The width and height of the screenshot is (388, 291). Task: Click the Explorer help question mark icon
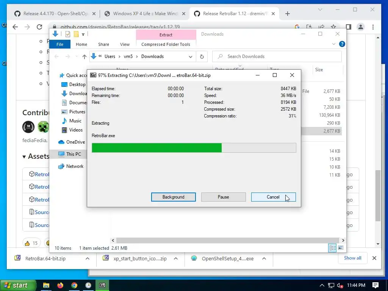tap(342, 44)
